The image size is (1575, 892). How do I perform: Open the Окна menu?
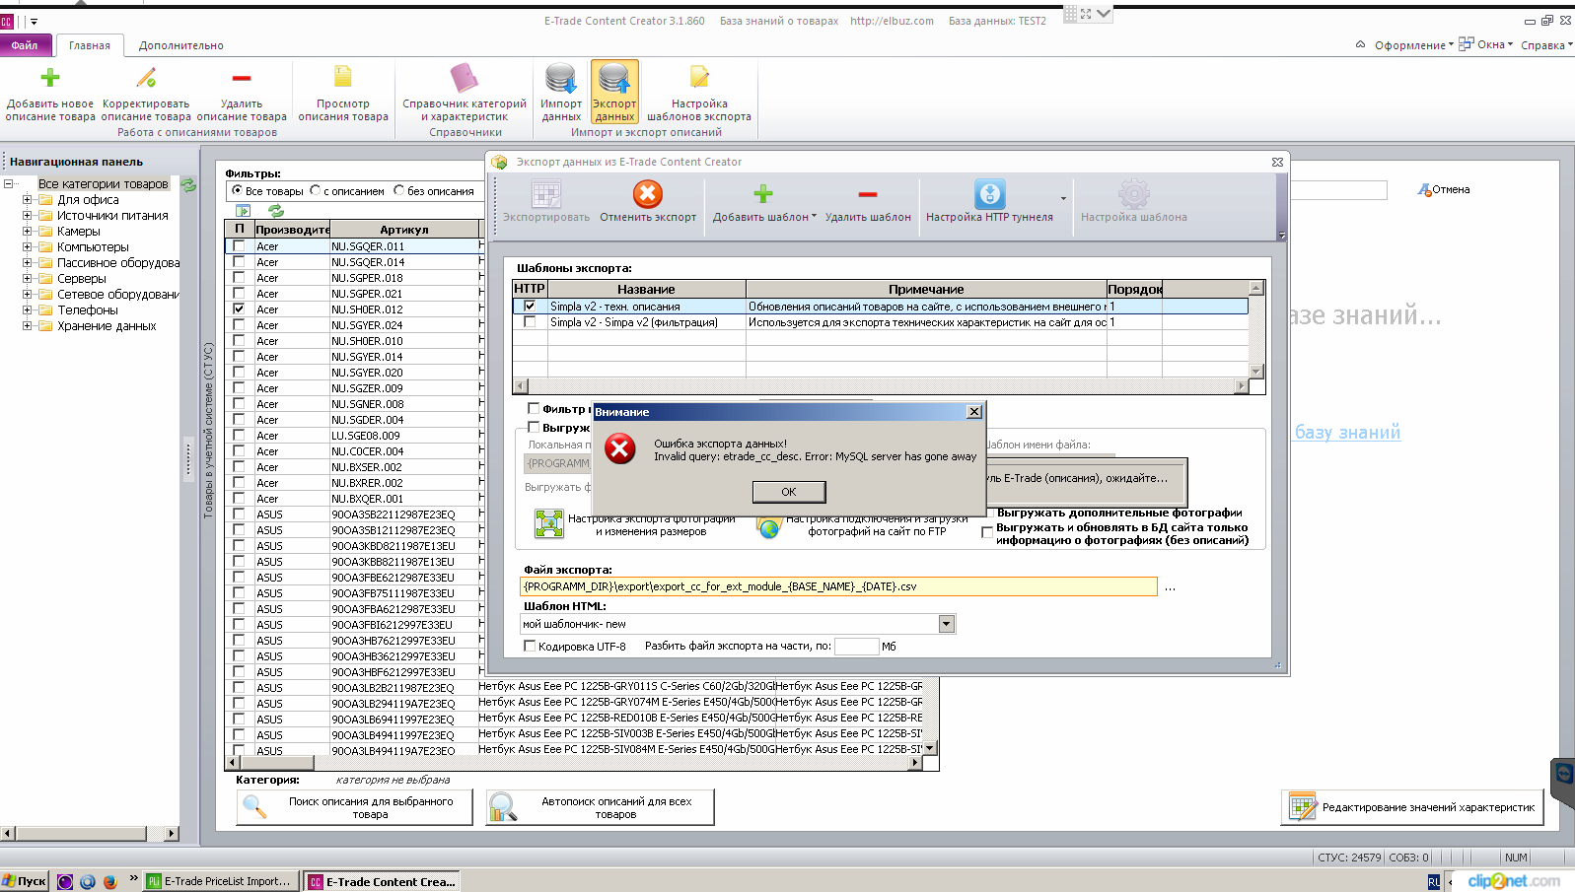click(1485, 44)
